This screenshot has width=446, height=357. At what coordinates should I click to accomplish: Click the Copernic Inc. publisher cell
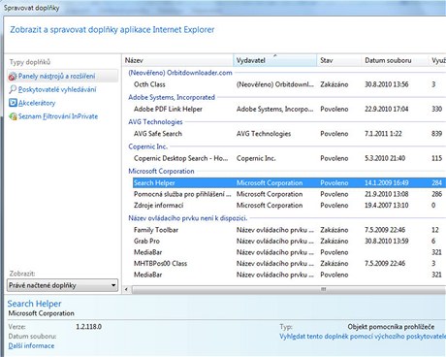(x=256, y=158)
